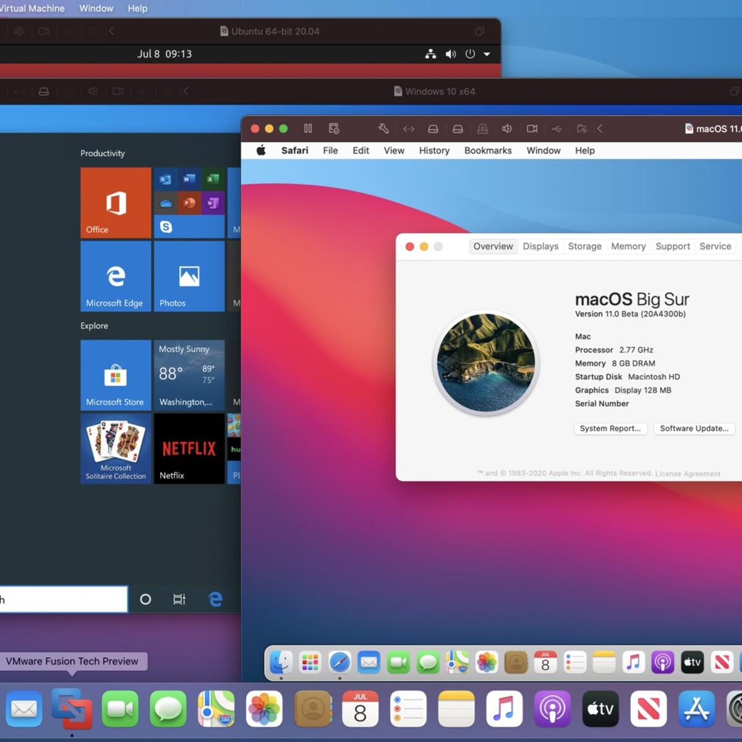Collapse device icons chevron in macOS VM toolbar
Image resolution: width=742 pixels, height=742 pixels.
coord(600,129)
